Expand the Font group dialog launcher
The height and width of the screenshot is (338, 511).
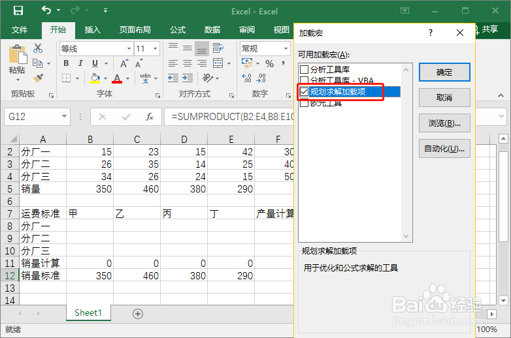[x=157, y=95]
